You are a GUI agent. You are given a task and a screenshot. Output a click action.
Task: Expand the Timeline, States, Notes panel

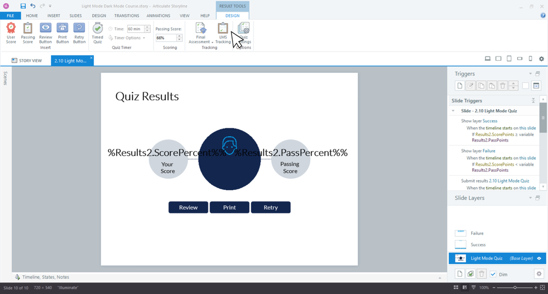(440, 277)
